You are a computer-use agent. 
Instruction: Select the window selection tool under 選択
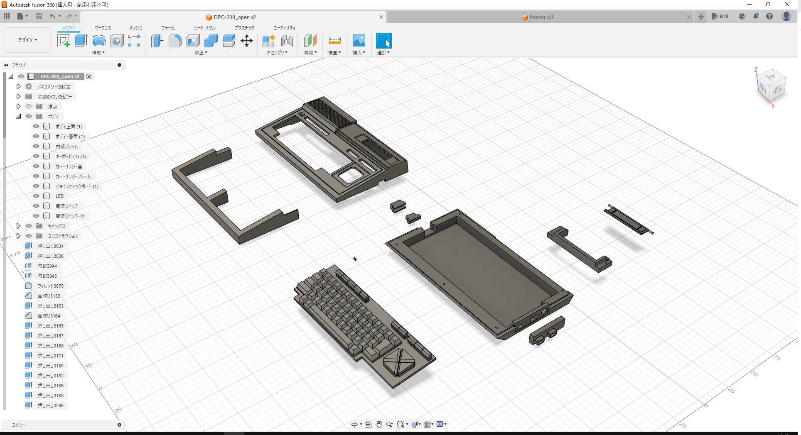point(383,41)
